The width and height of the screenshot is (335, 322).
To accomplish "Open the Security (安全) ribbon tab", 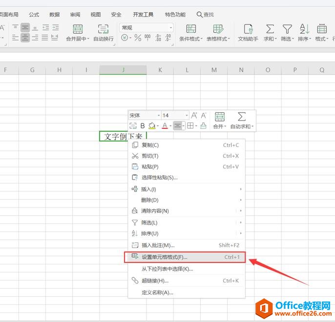I will [116, 15].
